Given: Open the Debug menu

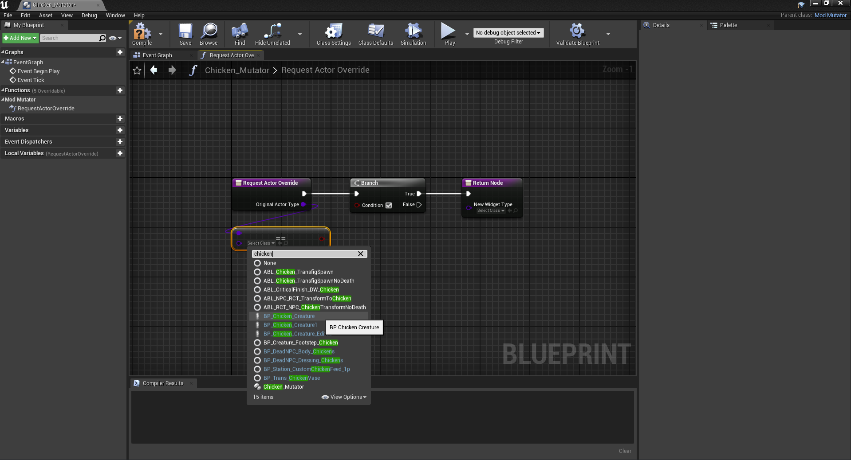Looking at the screenshot, I should pos(89,16).
